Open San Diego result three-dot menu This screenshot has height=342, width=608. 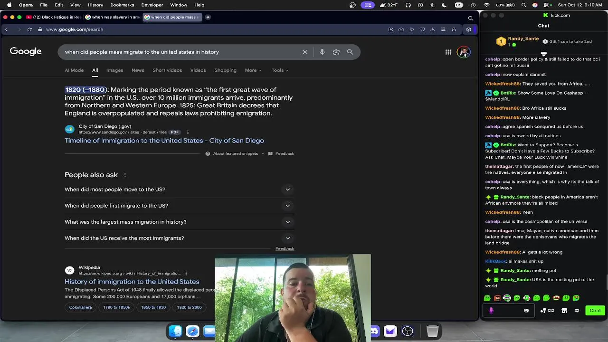pyautogui.click(x=188, y=132)
